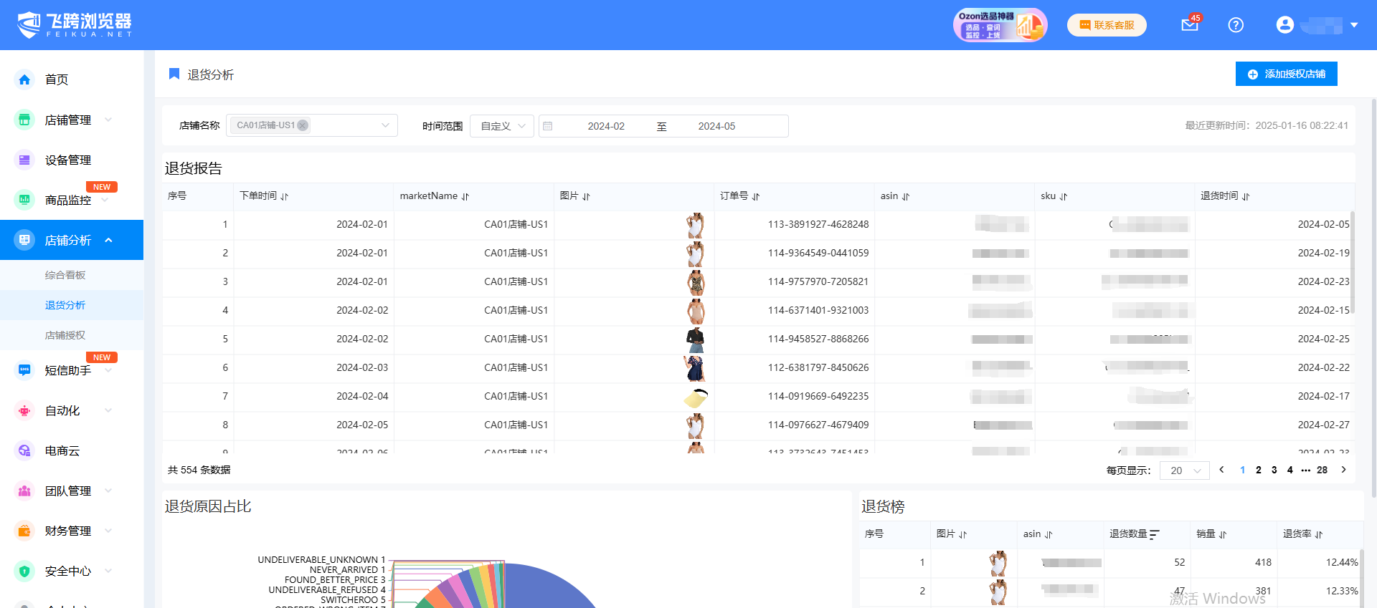
Task: Go to page 2 of return report
Action: tap(1258, 470)
